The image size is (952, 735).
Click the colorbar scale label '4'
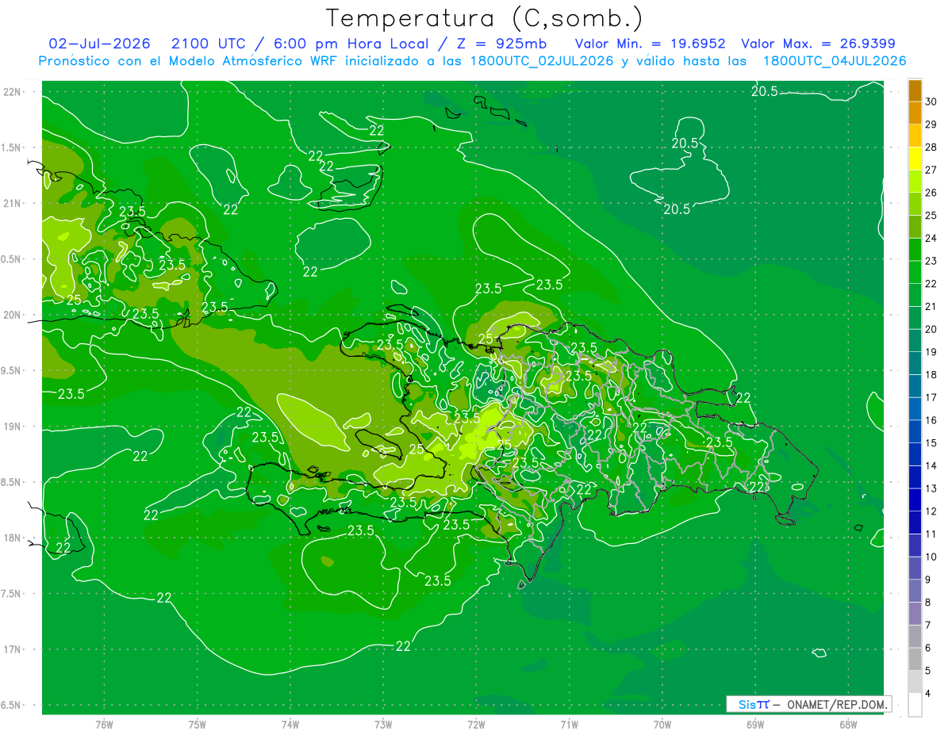pos(929,694)
